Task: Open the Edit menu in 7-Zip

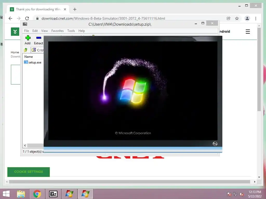Action: [x=35, y=31]
